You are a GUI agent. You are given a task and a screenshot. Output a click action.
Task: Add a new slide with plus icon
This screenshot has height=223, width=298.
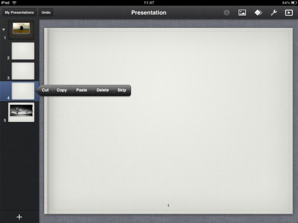coord(19,217)
